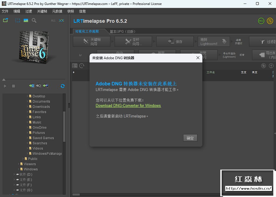
Task: Start preview playback with play button
Action: coord(5,86)
